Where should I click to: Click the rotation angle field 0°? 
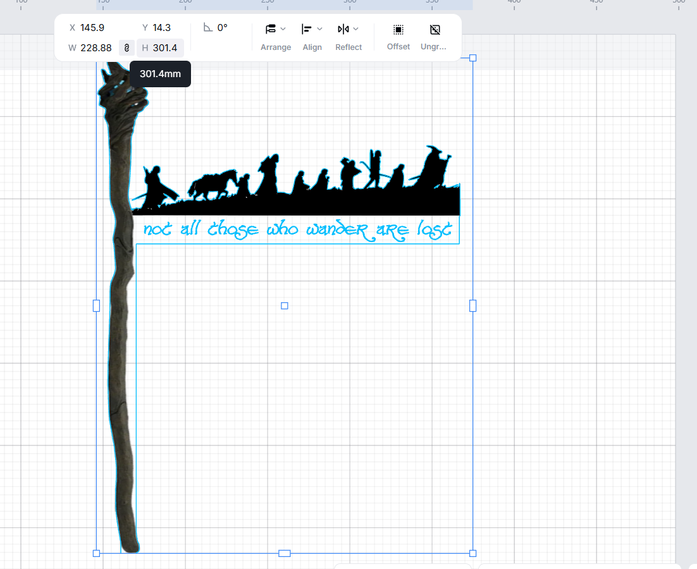tap(222, 28)
